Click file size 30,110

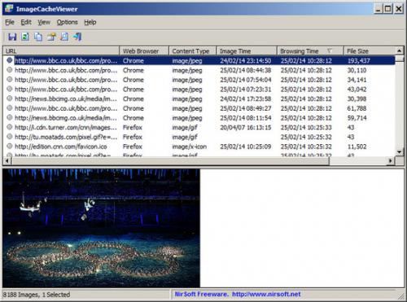[357, 70]
